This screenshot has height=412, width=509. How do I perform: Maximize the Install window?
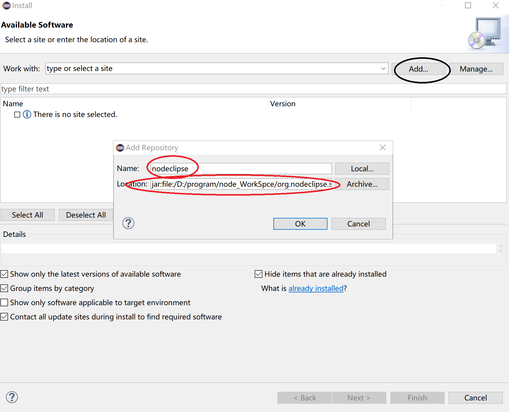coord(468,5)
